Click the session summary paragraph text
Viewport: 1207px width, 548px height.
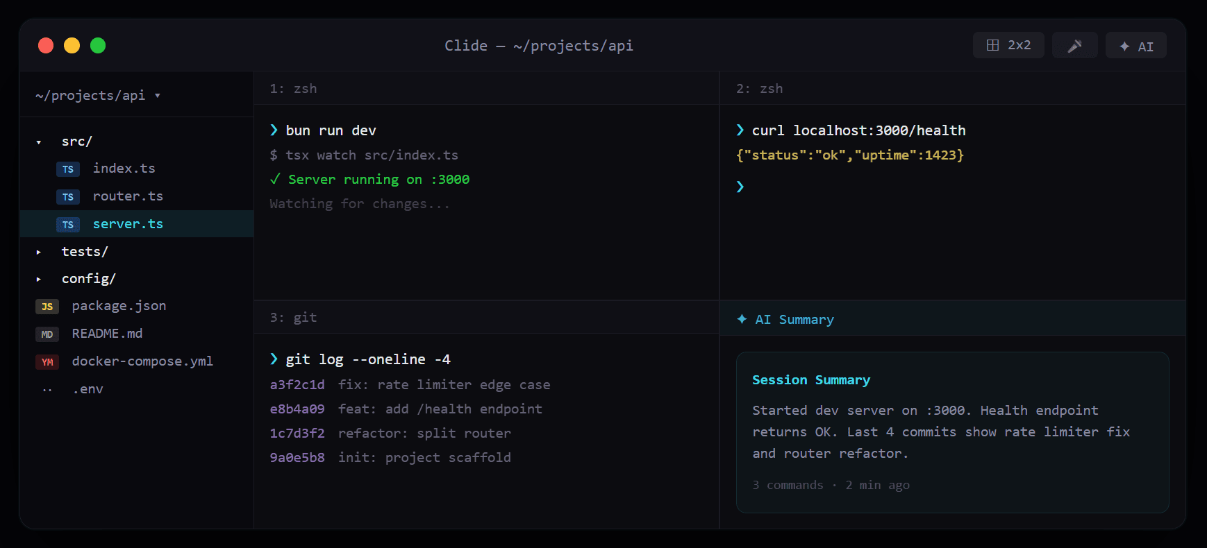point(941,431)
